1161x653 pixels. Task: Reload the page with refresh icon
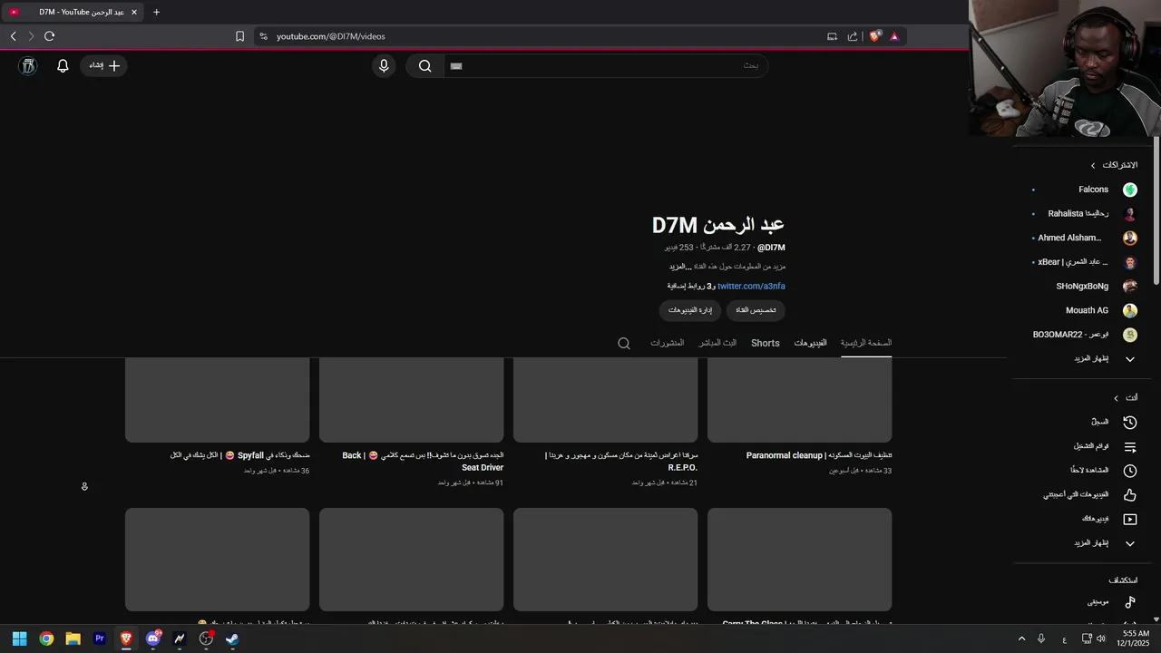tap(50, 36)
